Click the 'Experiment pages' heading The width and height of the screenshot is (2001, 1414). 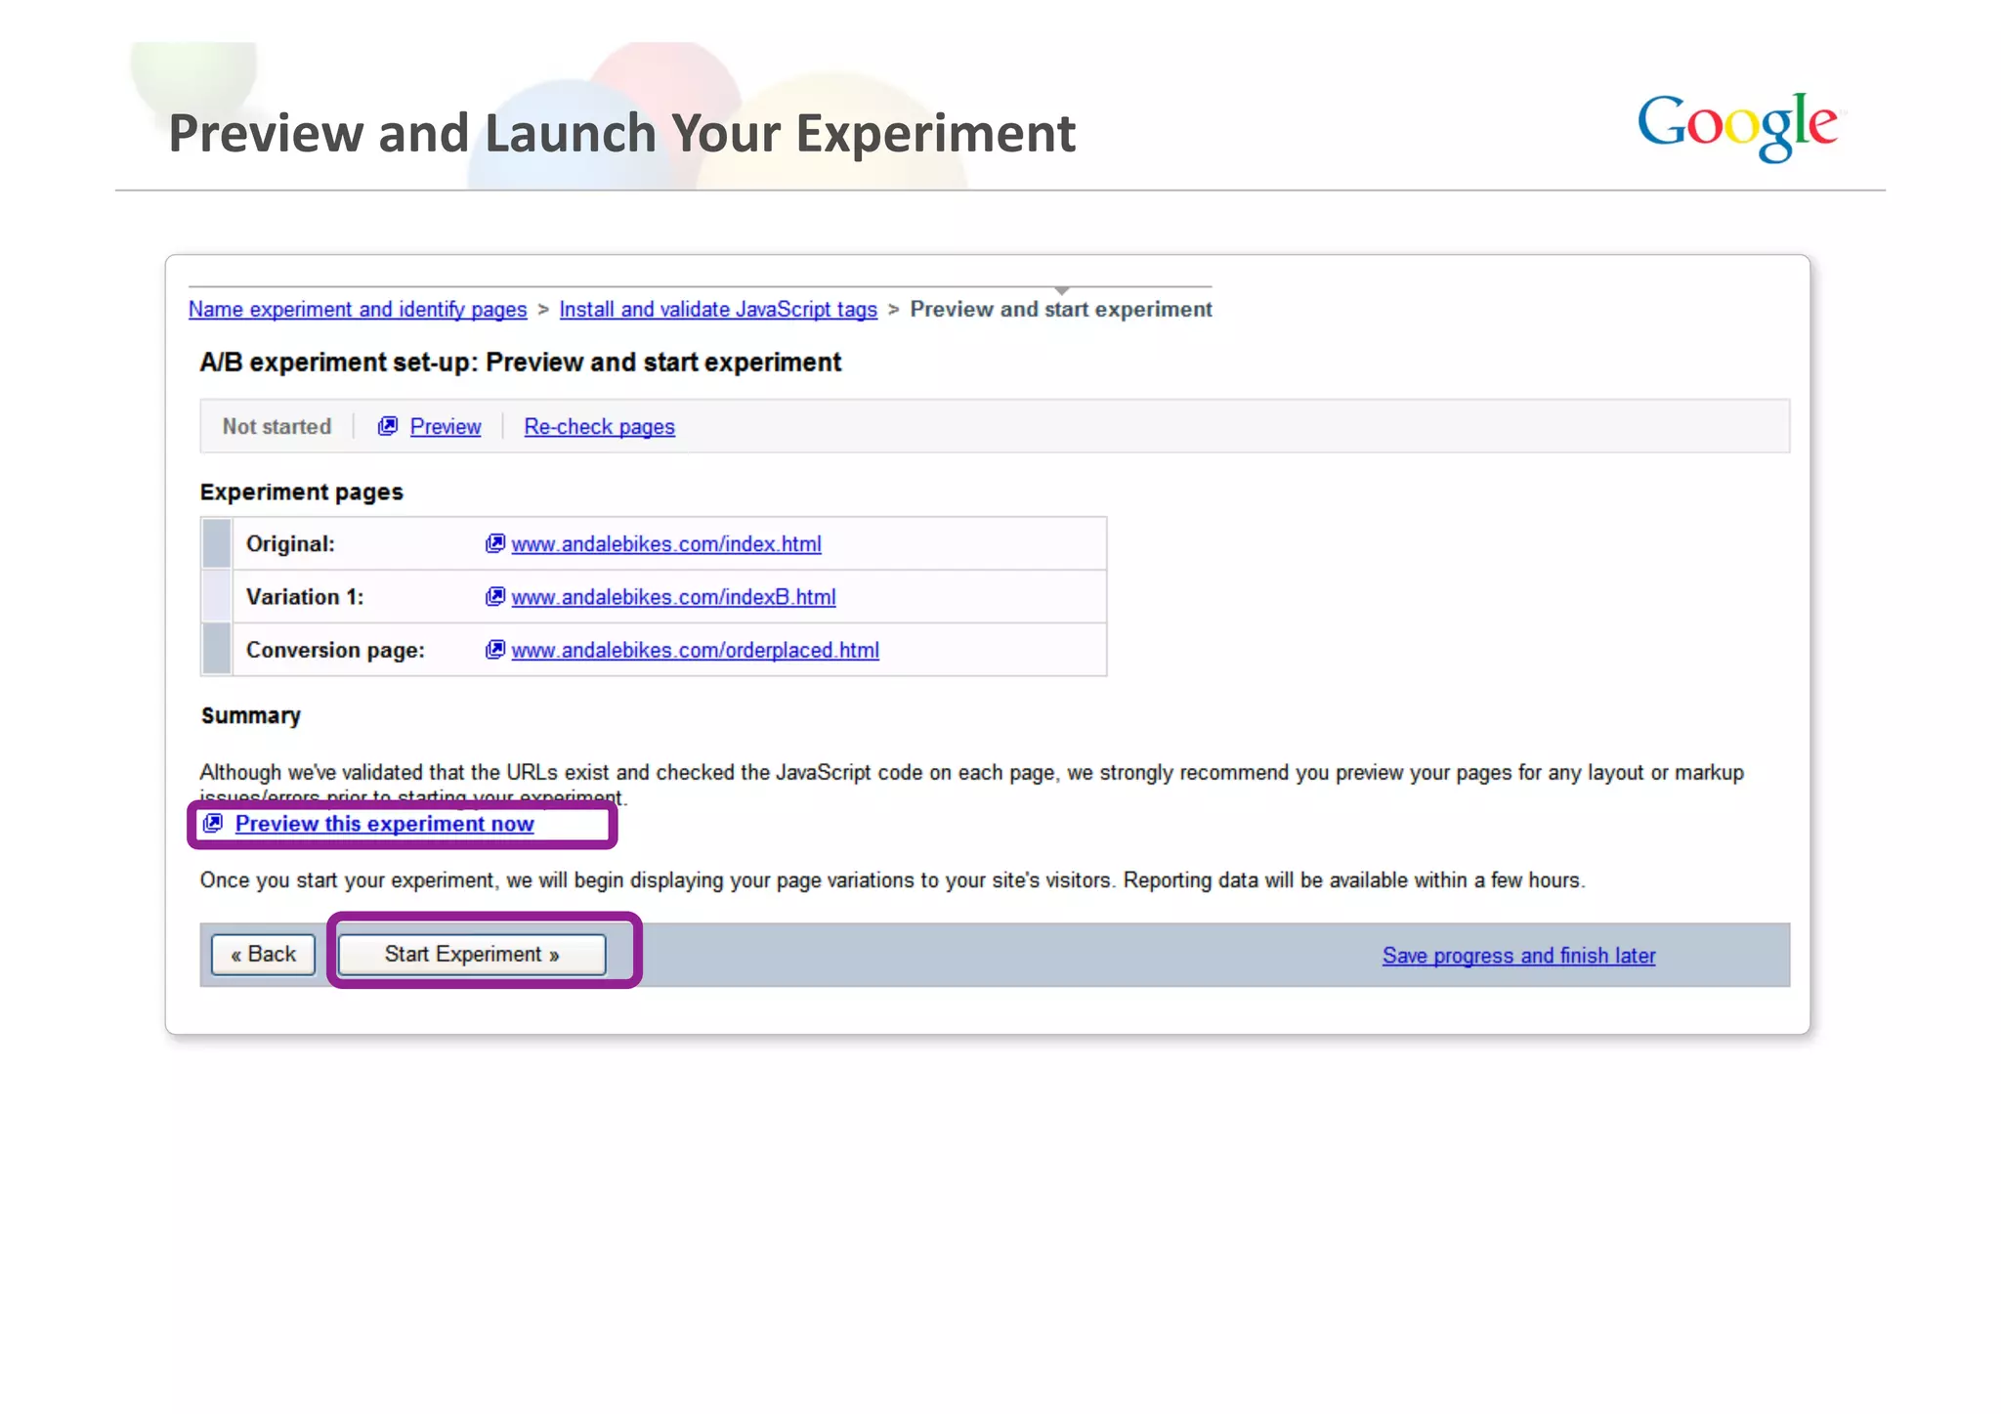tap(302, 493)
